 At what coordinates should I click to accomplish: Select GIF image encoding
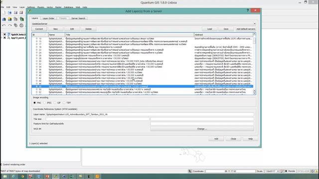[x=55, y=103]
